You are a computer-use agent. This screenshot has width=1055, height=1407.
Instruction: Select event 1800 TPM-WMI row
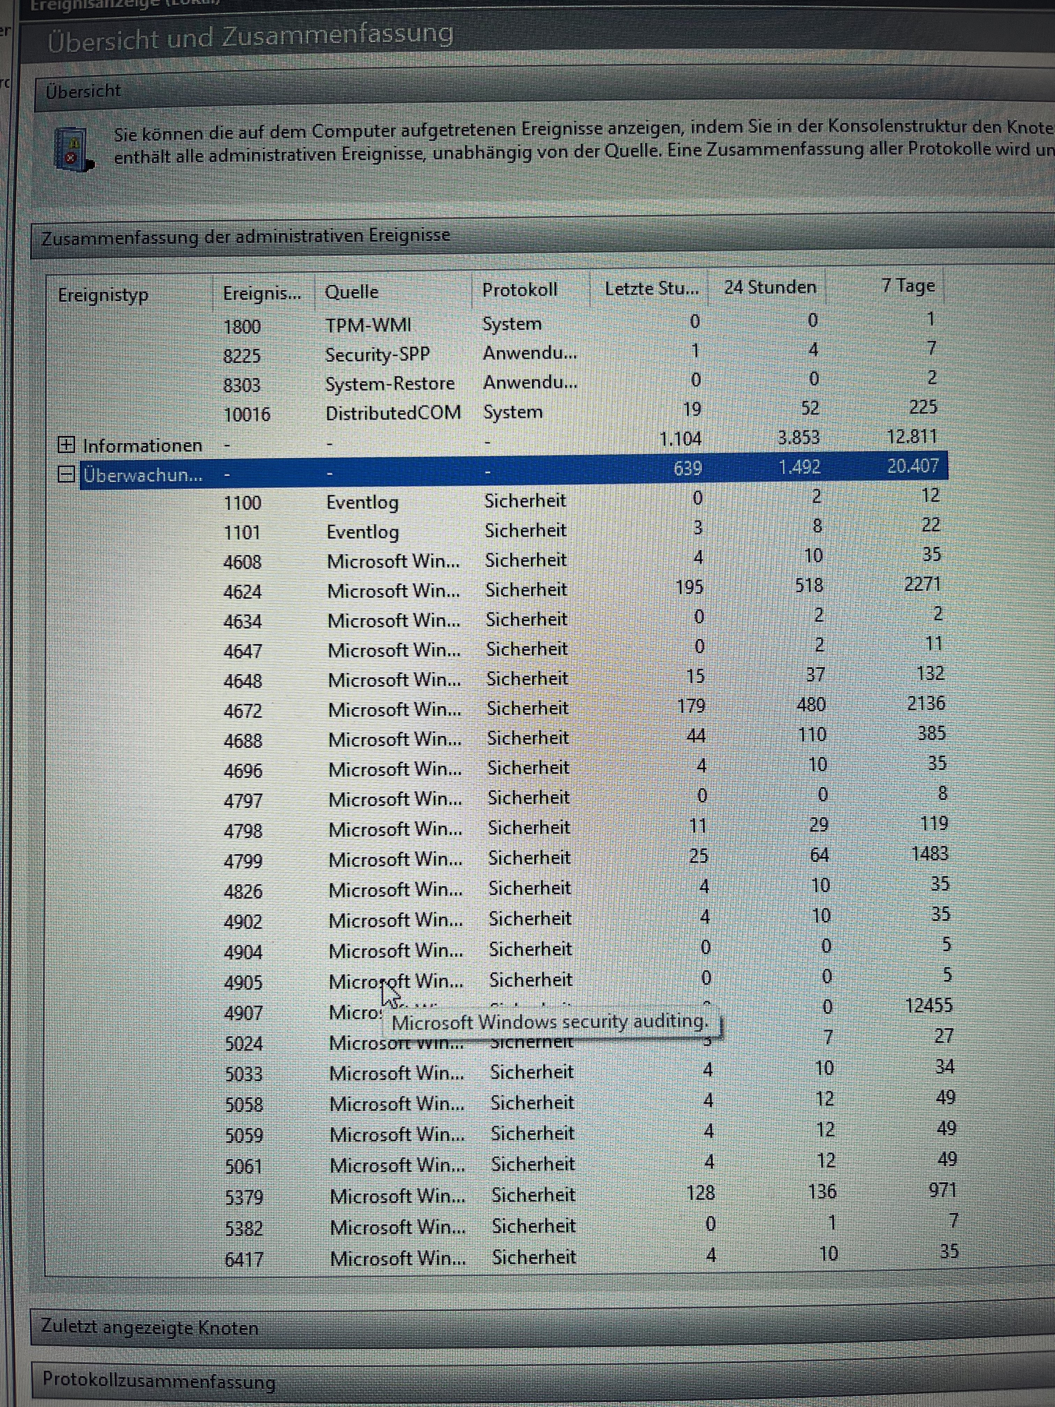tap(368, 326)
